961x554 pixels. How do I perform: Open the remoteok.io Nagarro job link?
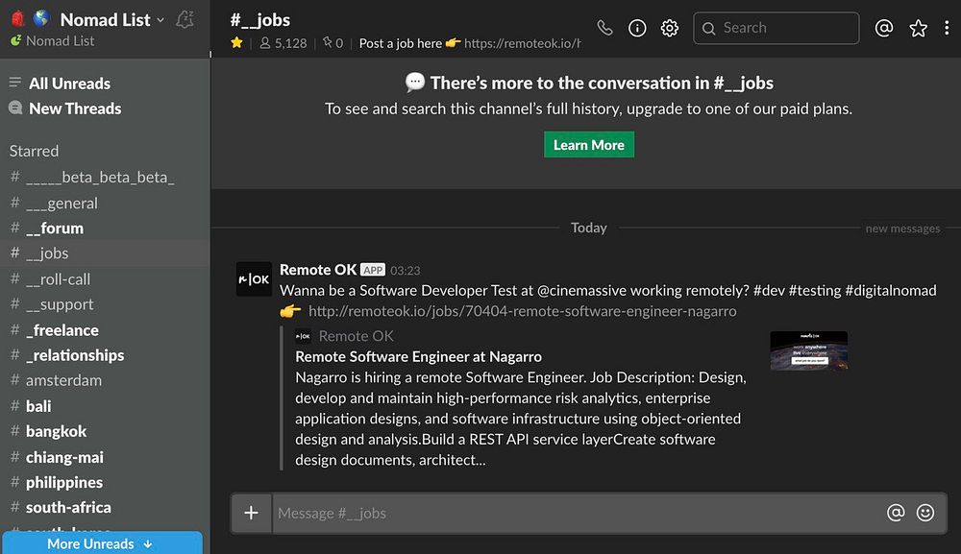(522, 311)
